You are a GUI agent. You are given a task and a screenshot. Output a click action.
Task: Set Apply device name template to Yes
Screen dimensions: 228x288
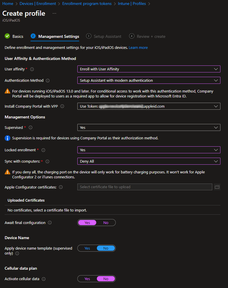(87, 248)
